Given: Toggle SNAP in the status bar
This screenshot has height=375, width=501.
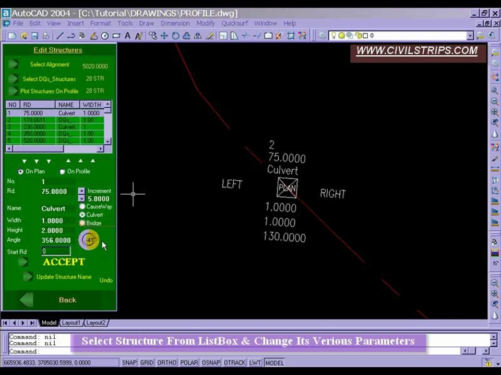Looking at the screenshot, I should pos(129,362).
